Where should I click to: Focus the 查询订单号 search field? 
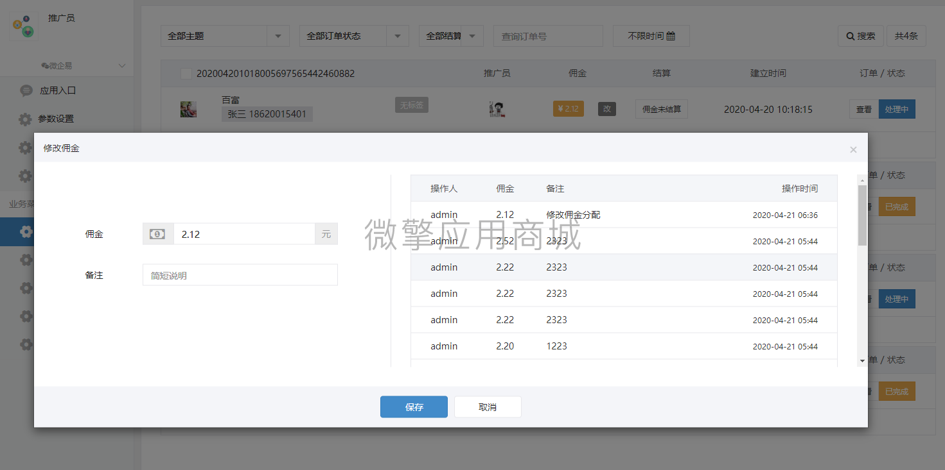tap(548, 36)
